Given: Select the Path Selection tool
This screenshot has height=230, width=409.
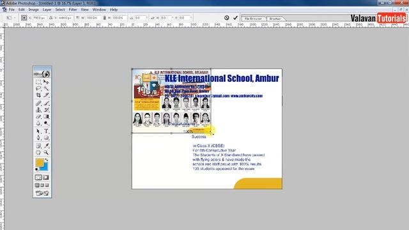Looking at the screenshot, I should (x=38, y=131).
